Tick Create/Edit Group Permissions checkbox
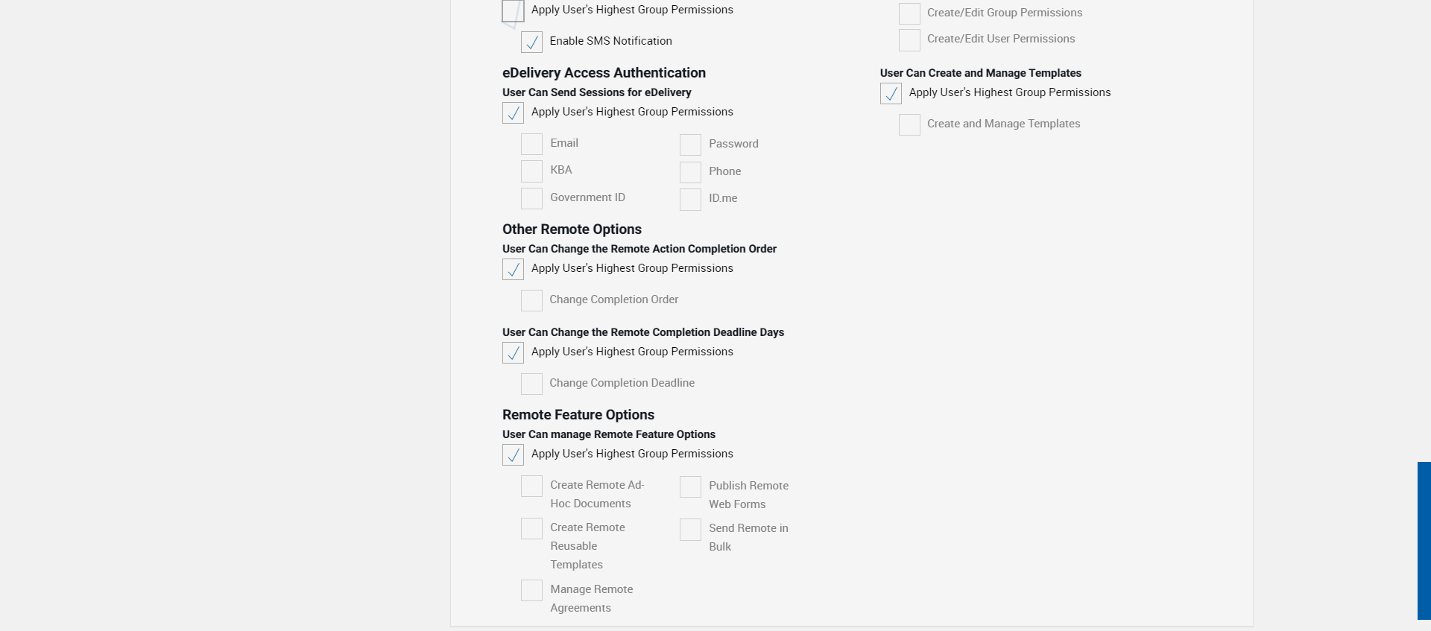The image size is (1431, 631). 909,14
